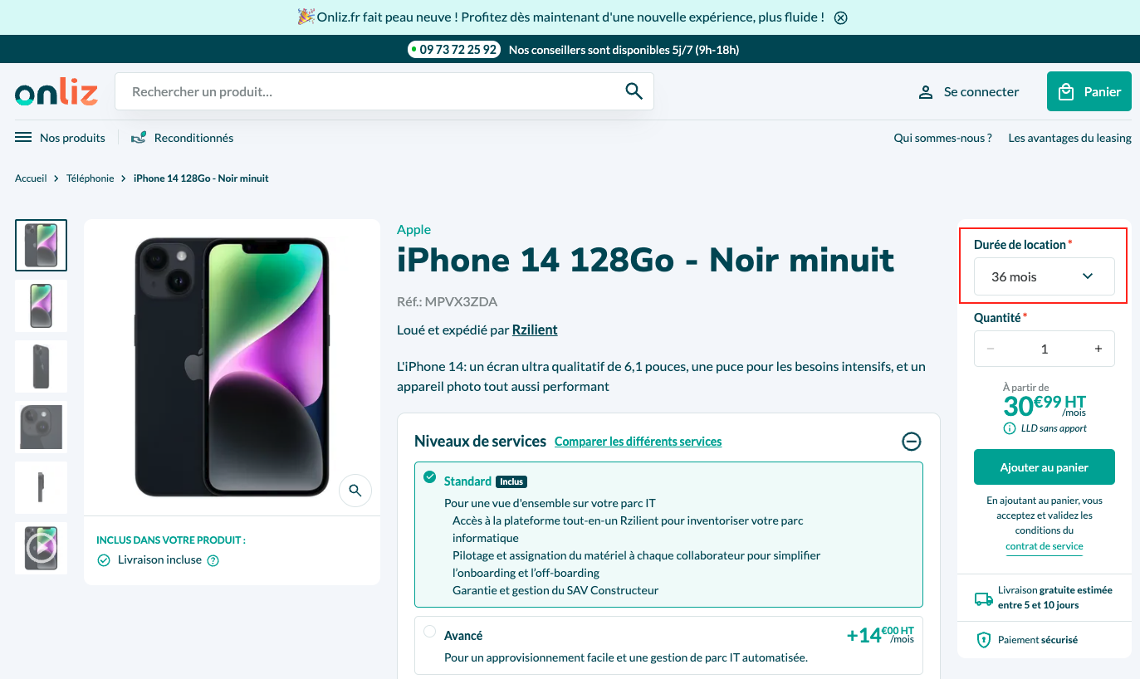
Task: Increase quantity with the plus button
Action: click(1098, 349)
